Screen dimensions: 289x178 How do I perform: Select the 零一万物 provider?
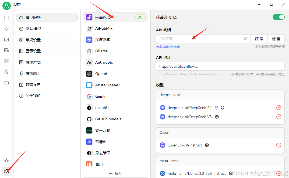tap(115, 130)
